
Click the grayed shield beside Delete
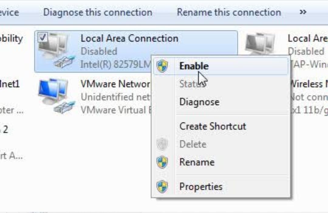tap(163, 144)
